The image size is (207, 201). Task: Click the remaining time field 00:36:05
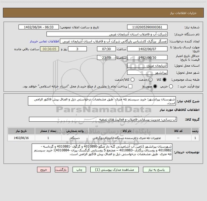49,49
